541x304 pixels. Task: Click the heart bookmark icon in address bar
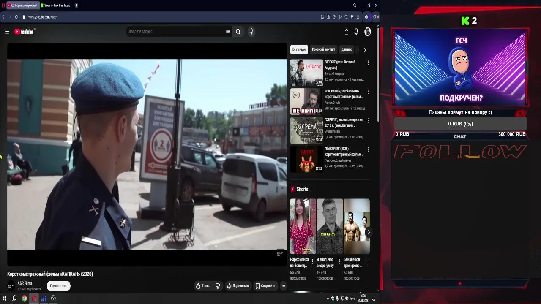point(346,17)
